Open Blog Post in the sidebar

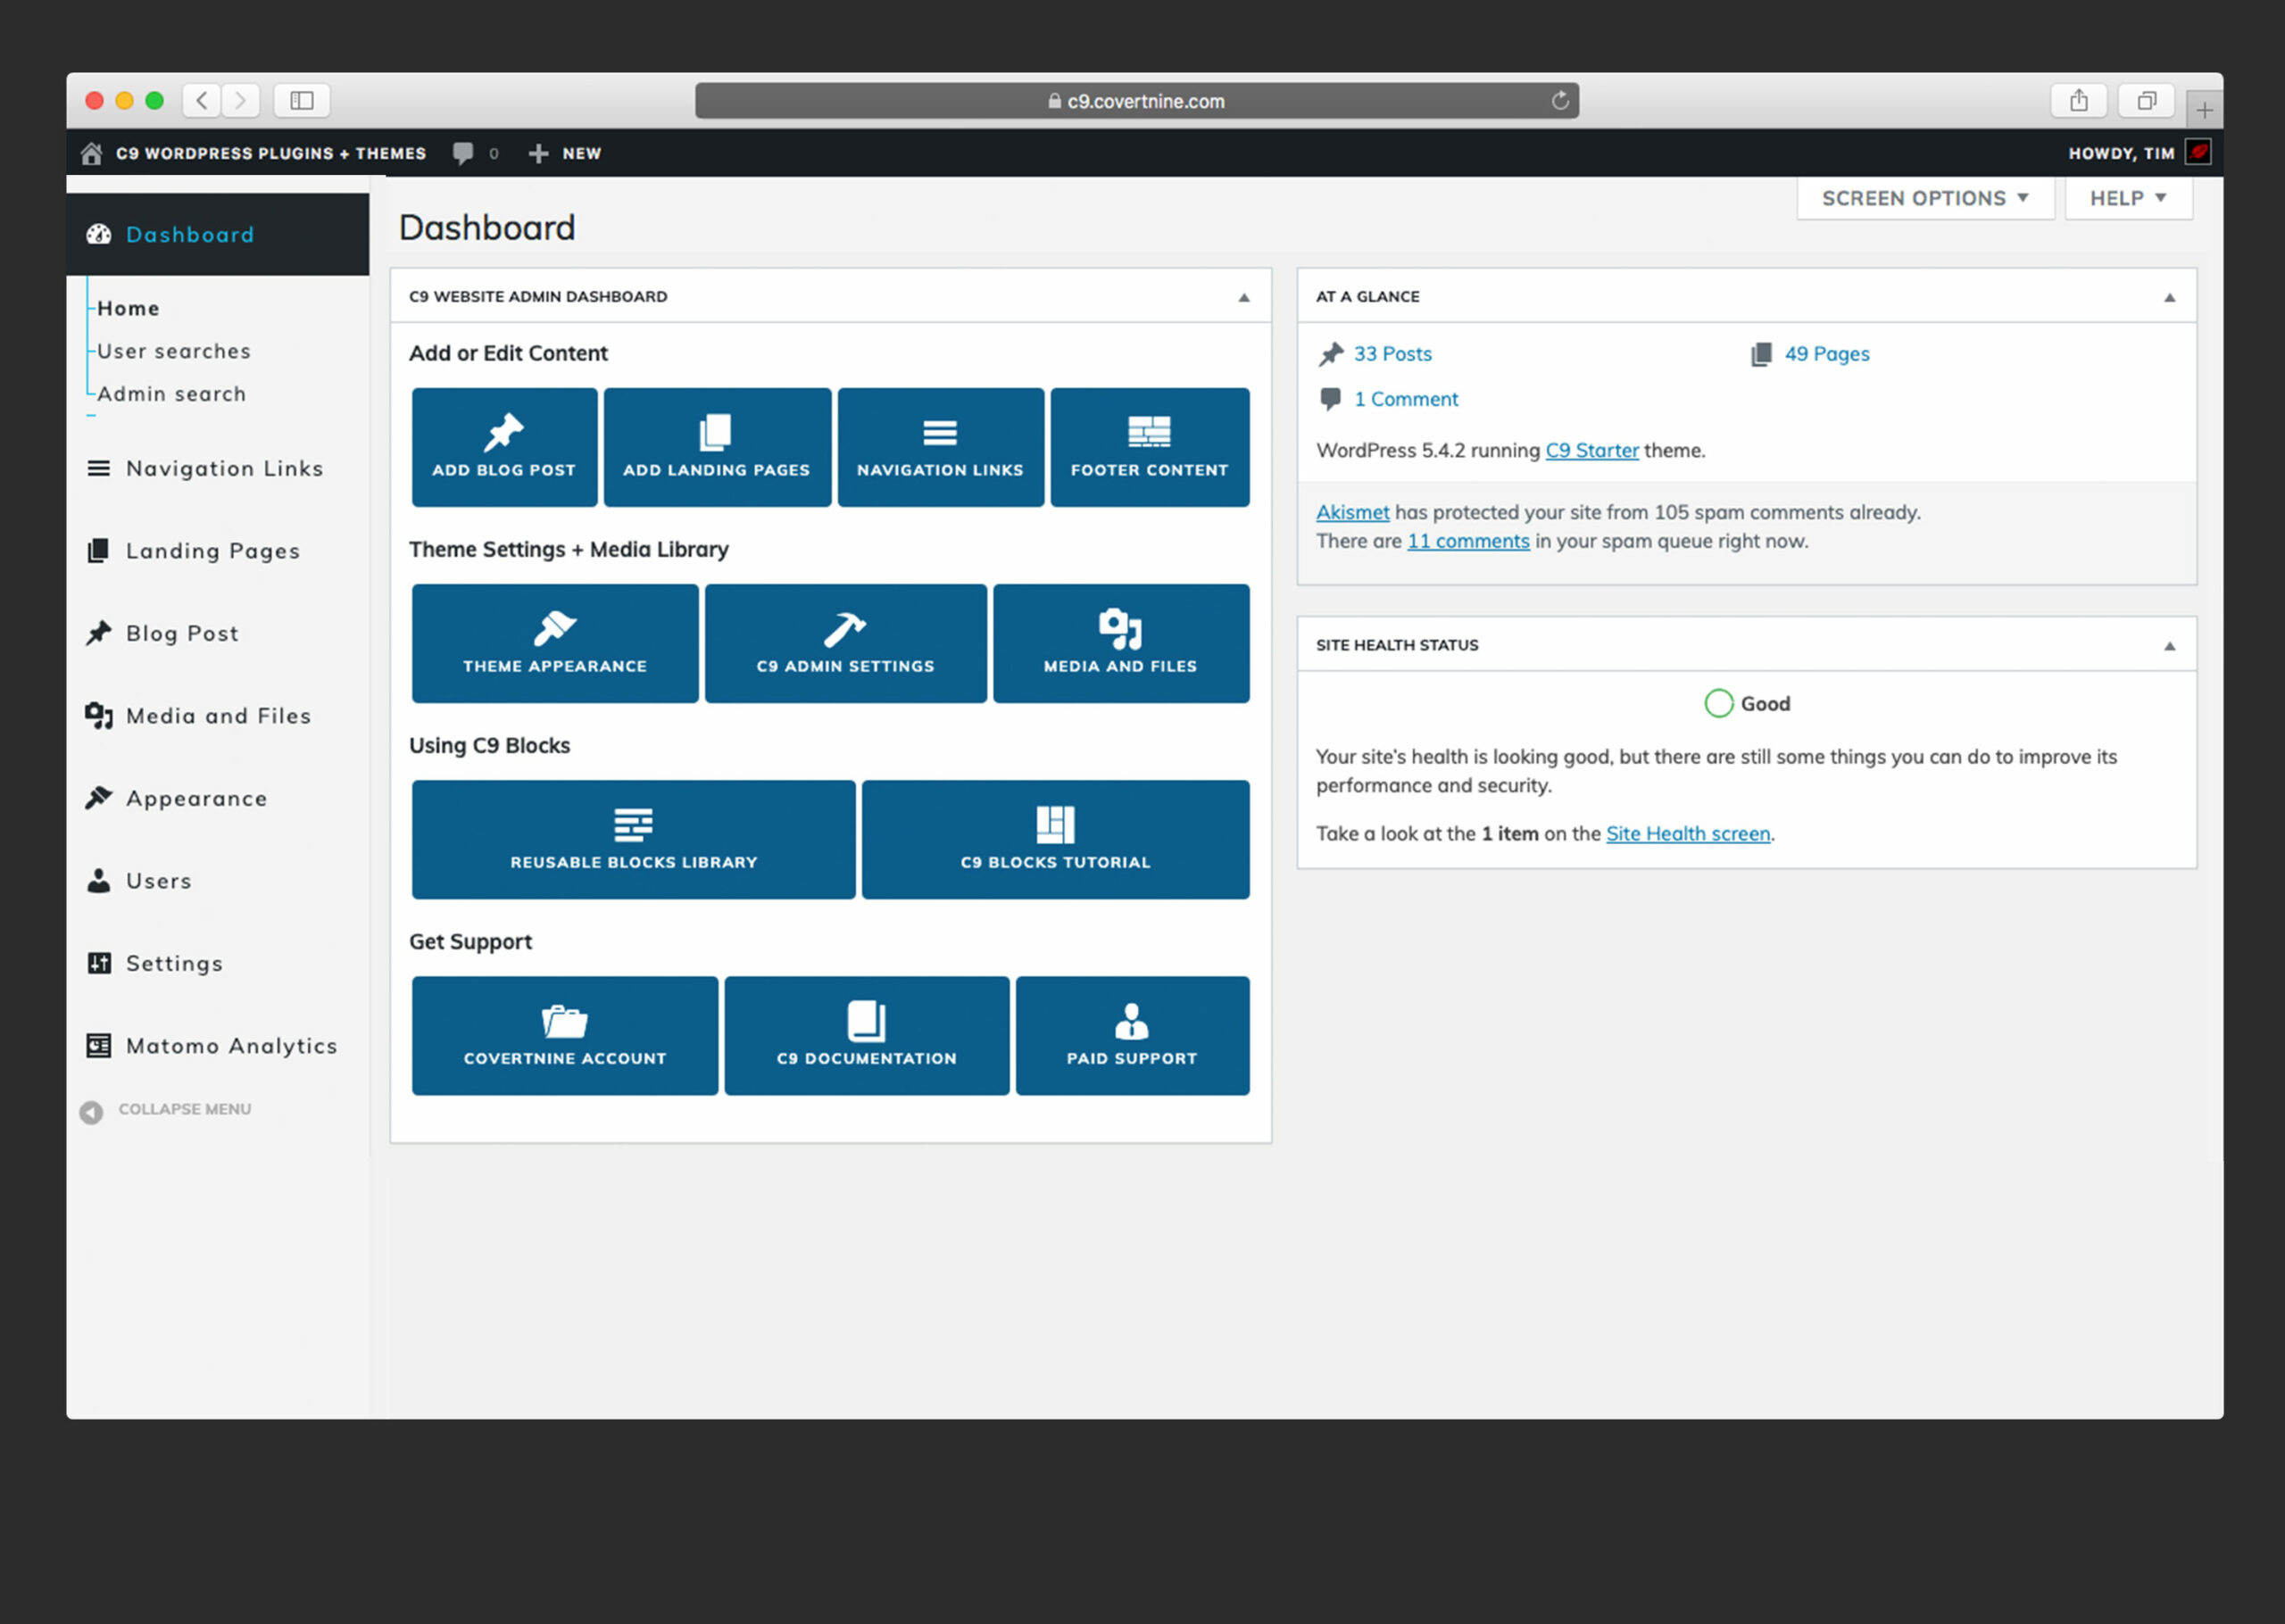coord(218,633)
